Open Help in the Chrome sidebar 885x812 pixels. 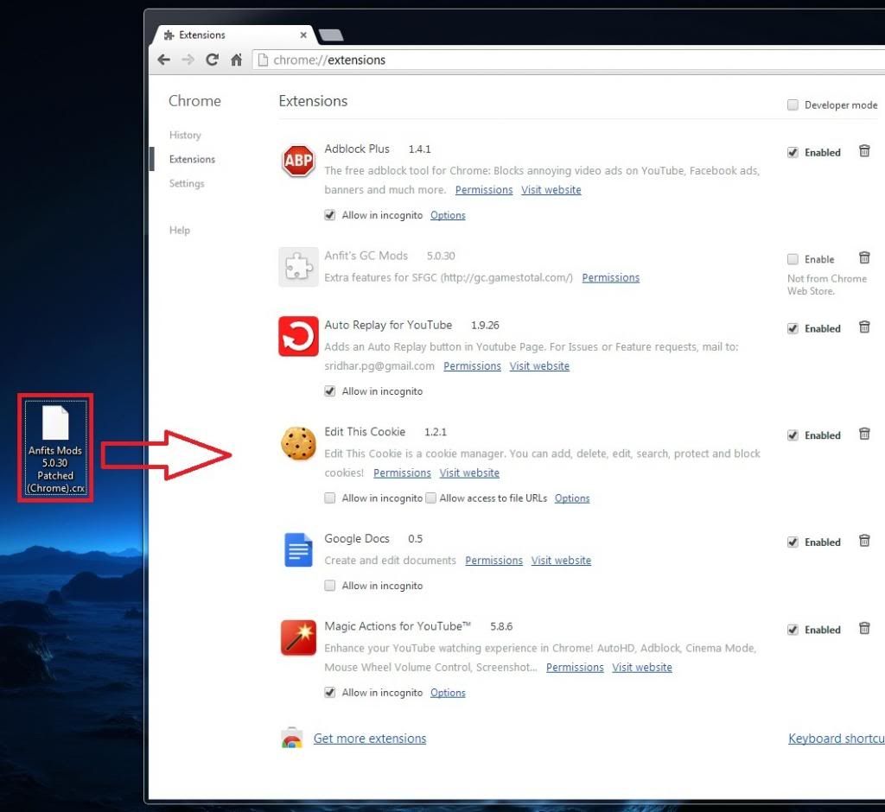[180, 231]
